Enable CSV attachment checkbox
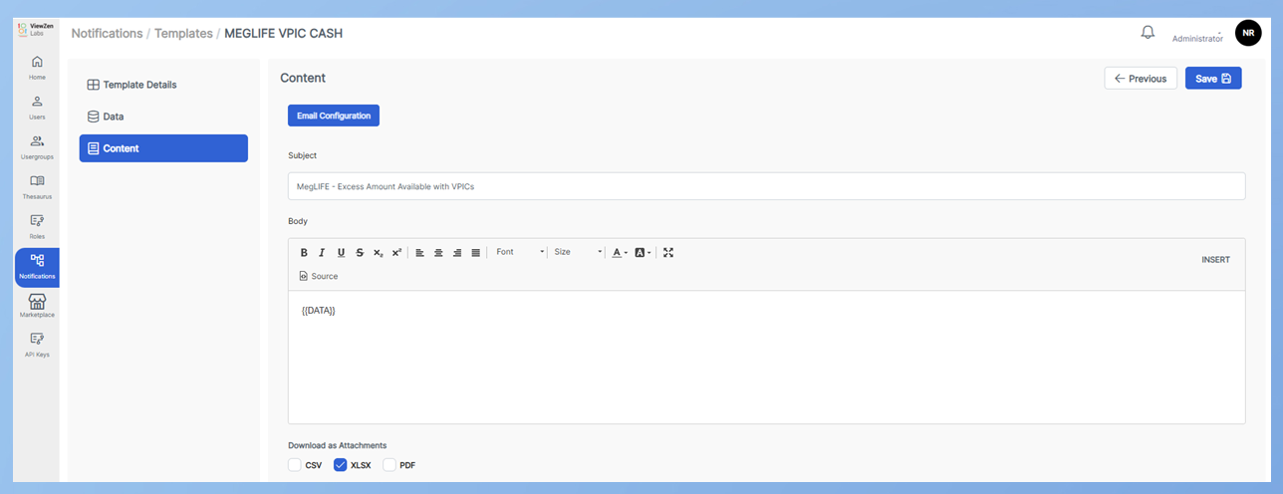 (x=295, y=465)
